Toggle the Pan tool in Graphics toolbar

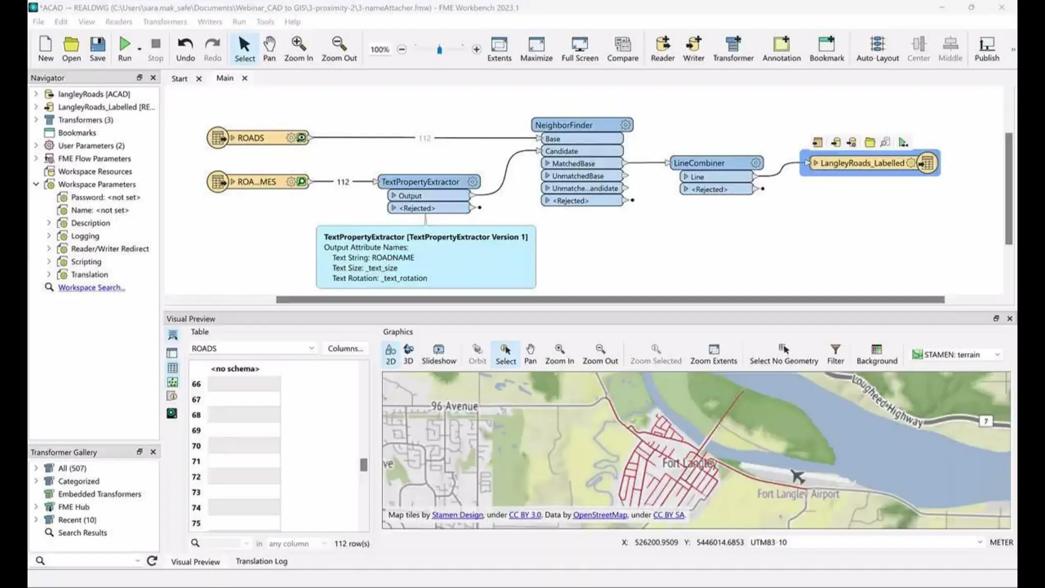click(530, 354)
